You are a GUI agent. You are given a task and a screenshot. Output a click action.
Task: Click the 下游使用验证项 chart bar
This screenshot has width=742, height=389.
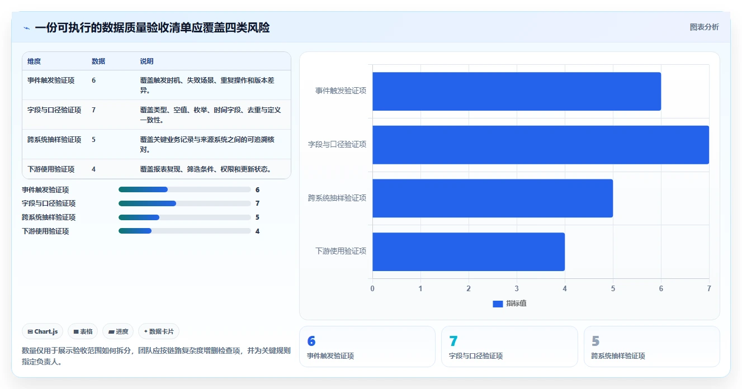tap(469, 252)
